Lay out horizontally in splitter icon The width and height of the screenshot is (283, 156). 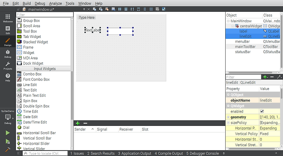click(x=132, y=9)
